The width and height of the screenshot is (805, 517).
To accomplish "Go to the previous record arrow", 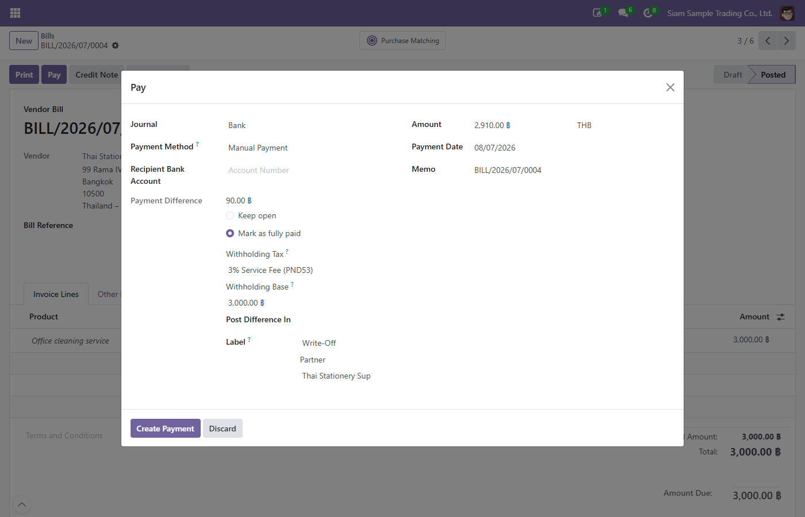I will click(x=768, y=41).
